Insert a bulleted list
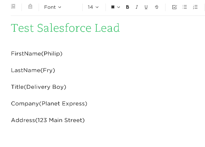This screenshot has width=205, height=147. [185, 7]
